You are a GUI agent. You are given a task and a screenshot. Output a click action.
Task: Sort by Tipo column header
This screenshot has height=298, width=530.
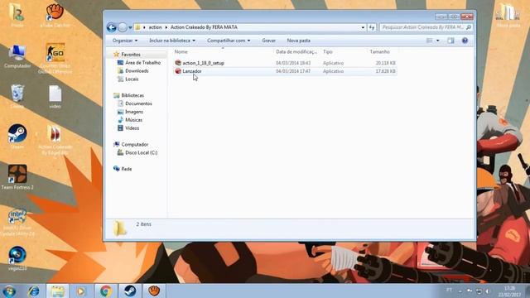(x=328, y=51)
